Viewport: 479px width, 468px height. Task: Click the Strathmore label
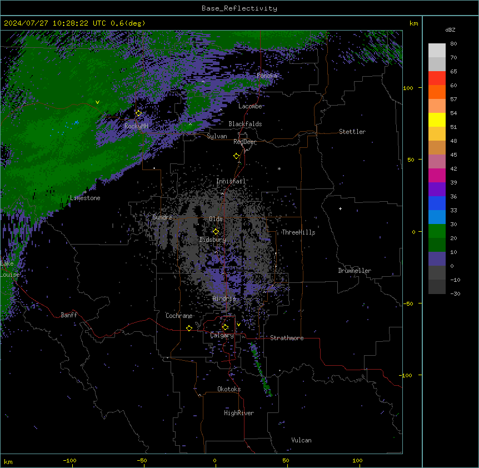287,338
